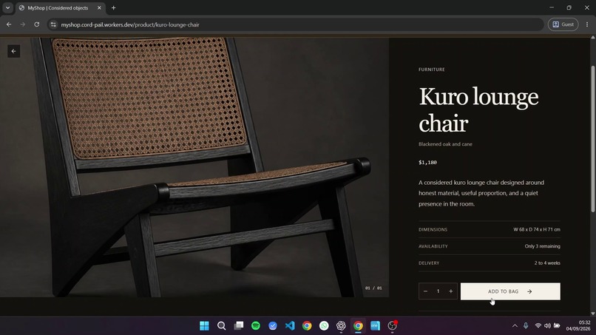Open Visual Studio Code from taskbar
Viewport: 596px width, 335px height.
[290, 326]
